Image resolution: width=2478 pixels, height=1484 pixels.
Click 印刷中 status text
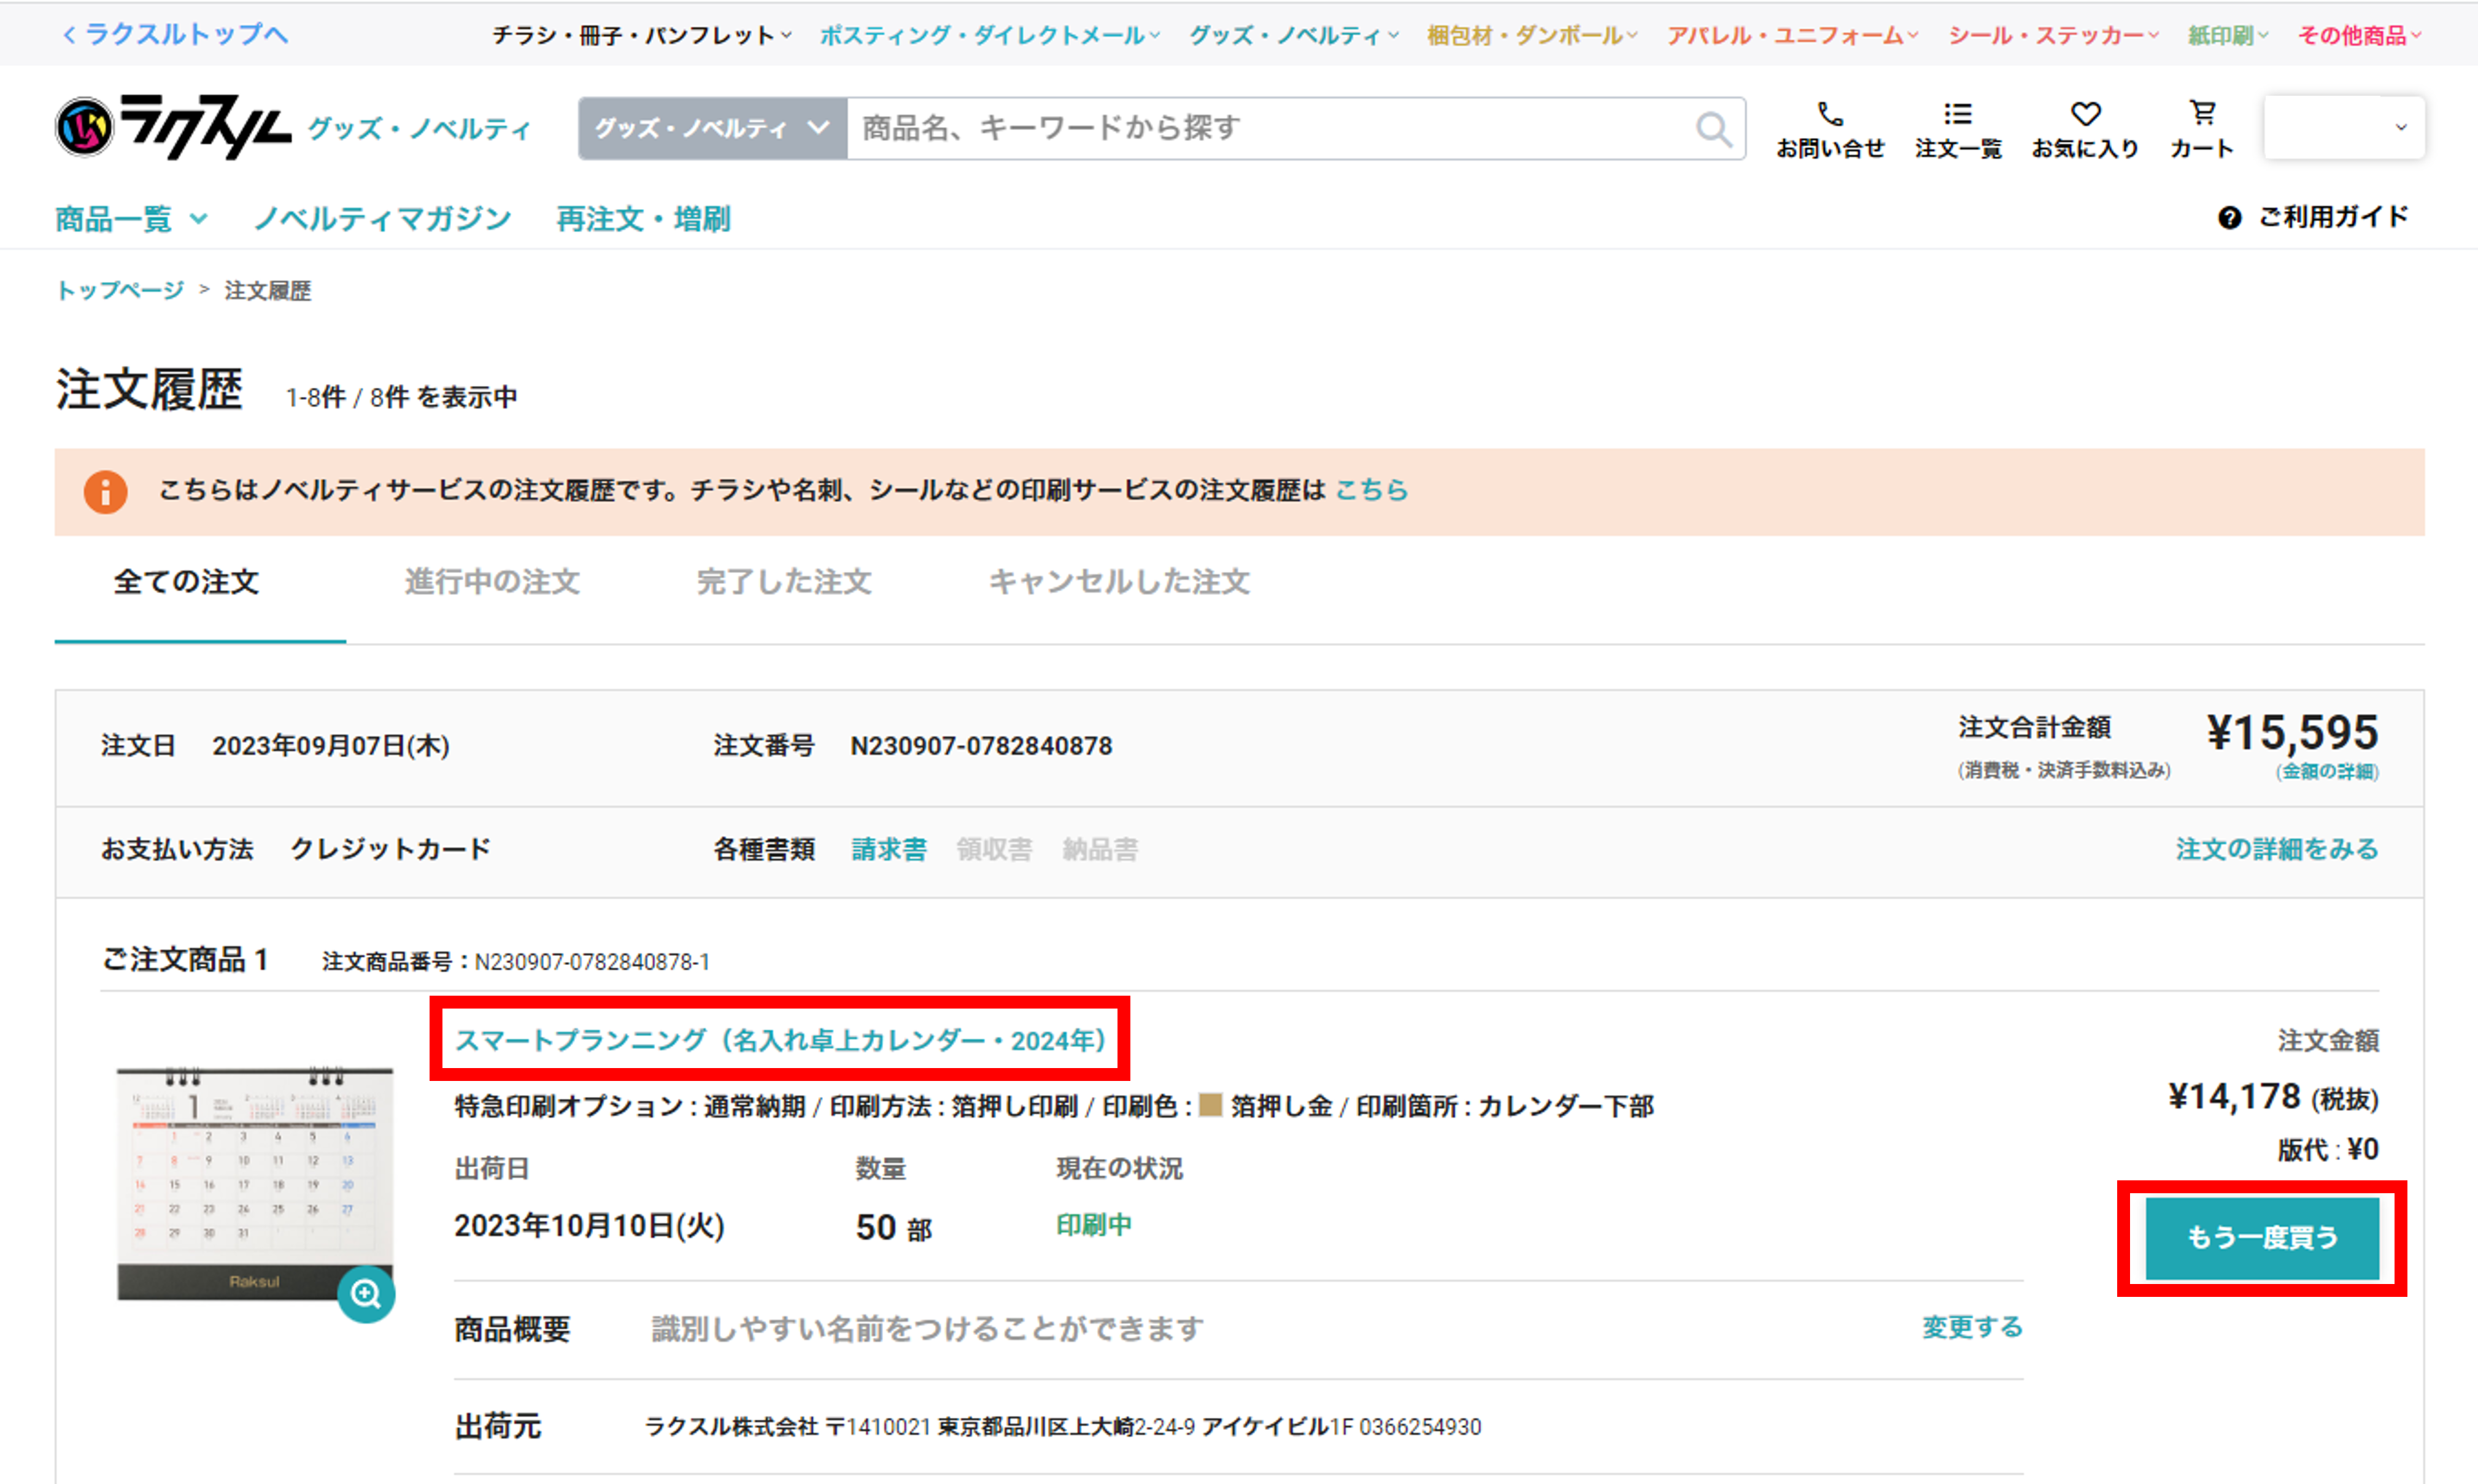click(x=1094, y=1225)
